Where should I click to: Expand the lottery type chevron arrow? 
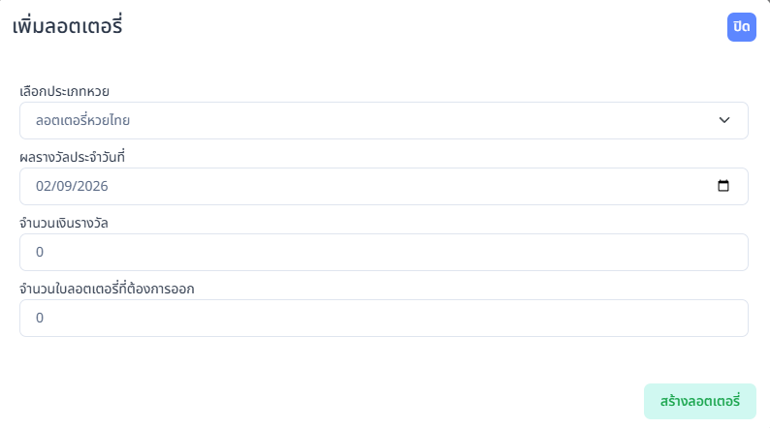coord(723,120)
